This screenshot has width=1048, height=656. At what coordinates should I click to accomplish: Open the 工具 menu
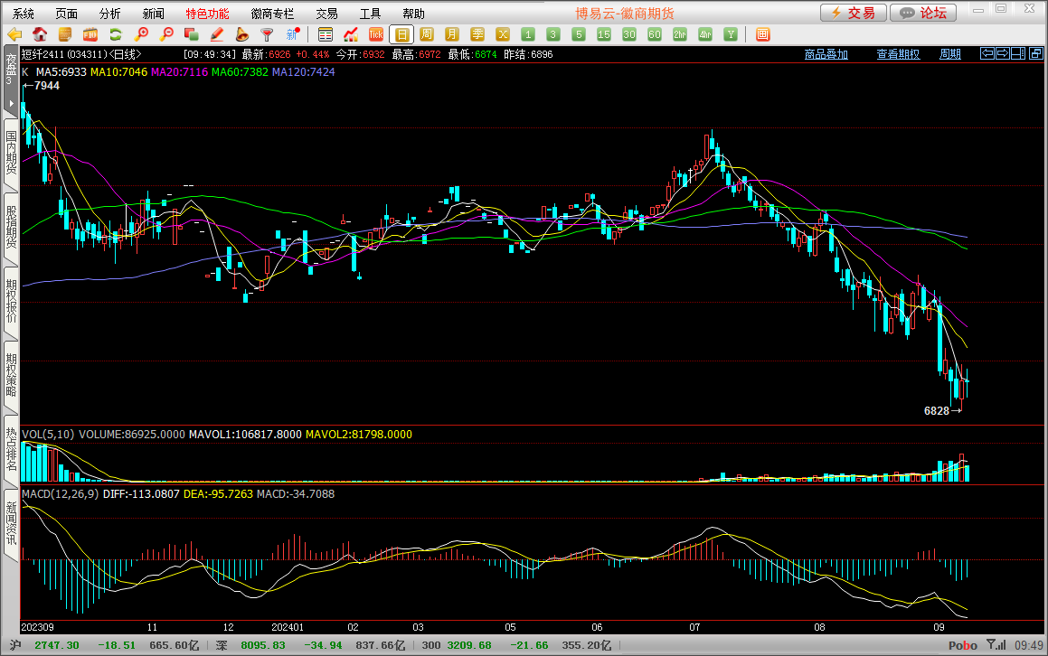click(370, 14)
